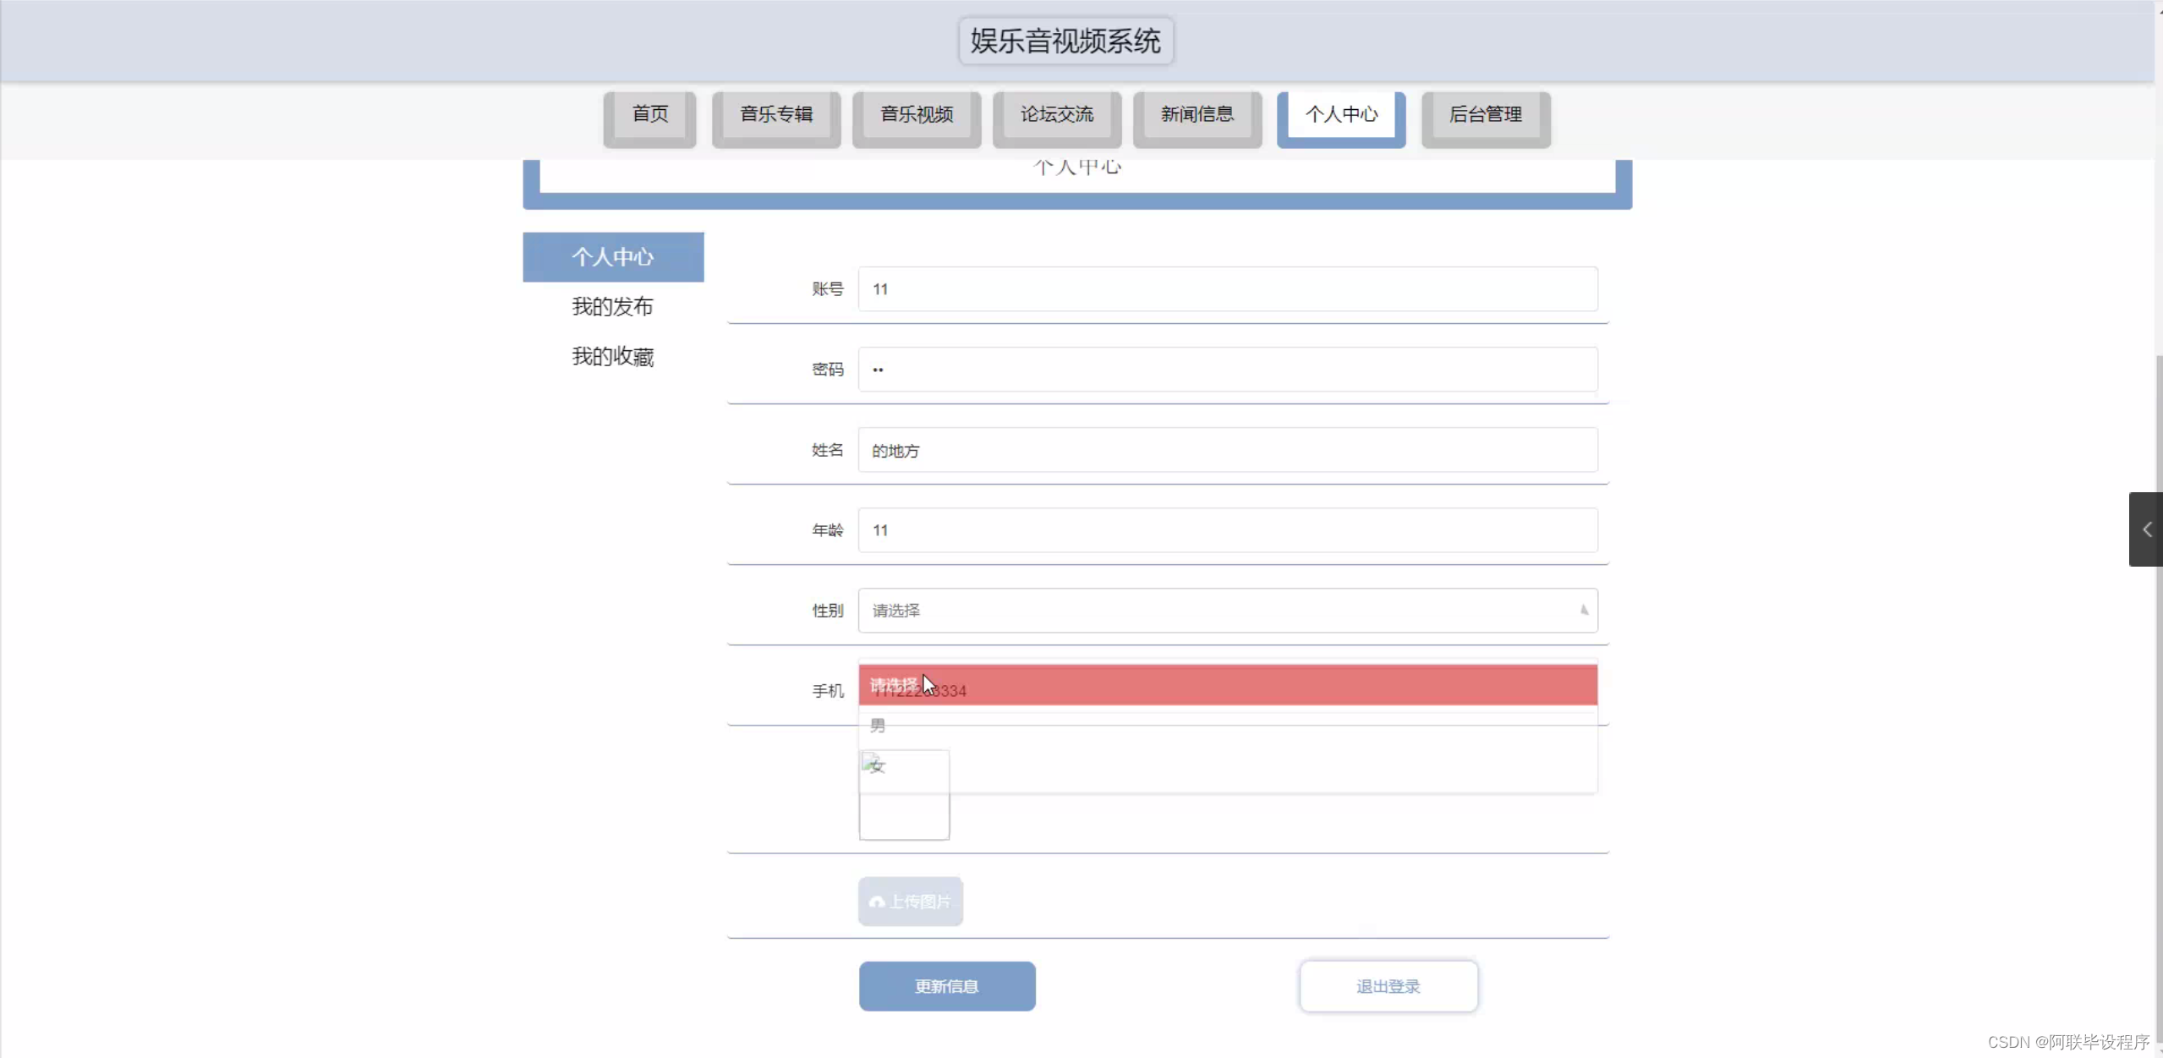The width and height of the screenshot is (2163, 1058).
Task: View 我的收藏 favorites list
Action: tap(612, 356)
